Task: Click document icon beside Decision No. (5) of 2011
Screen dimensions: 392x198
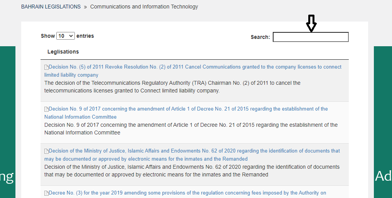Action: pyautogui.click(x=46, y=67)
